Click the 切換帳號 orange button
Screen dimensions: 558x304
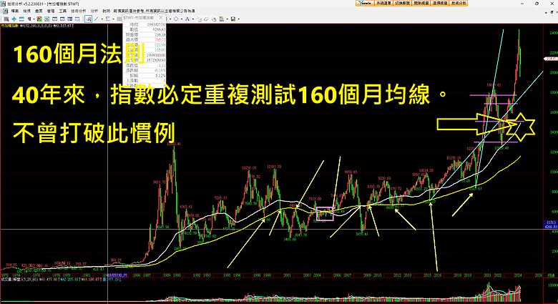click(x=402, y=3)
